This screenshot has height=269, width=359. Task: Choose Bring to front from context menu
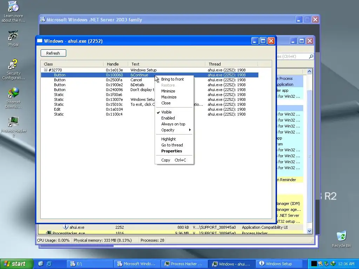tap(174, 79)
